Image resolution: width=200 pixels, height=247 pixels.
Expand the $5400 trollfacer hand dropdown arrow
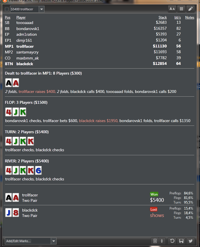click(x=41, y=9)
